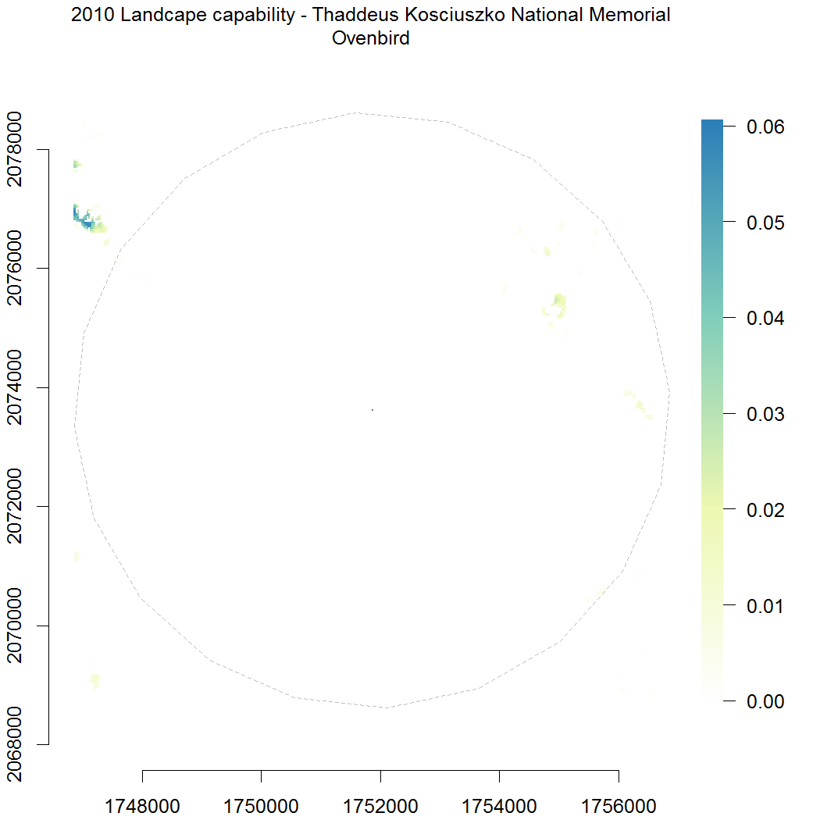
Task: Click the y-axis label 2070000
Action: [14, 626]
